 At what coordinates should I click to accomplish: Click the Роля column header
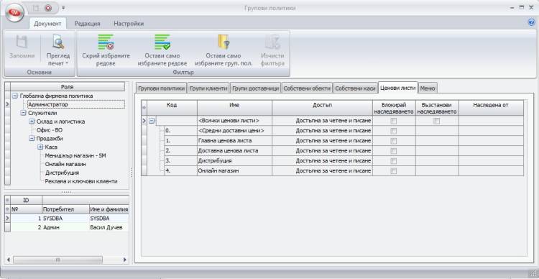point(68,87)
